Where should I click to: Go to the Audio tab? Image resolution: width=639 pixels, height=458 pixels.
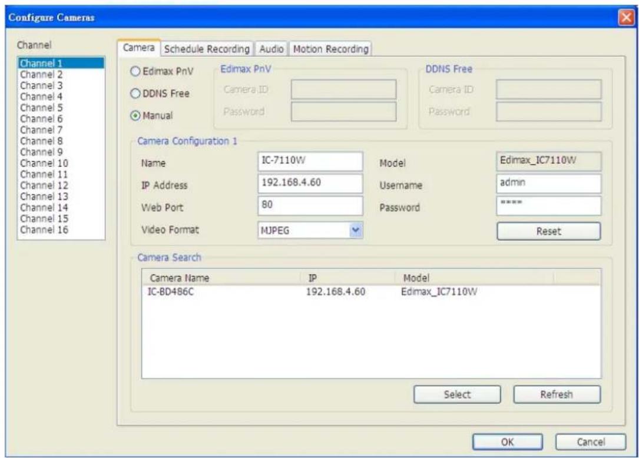(x=272, y=49)
